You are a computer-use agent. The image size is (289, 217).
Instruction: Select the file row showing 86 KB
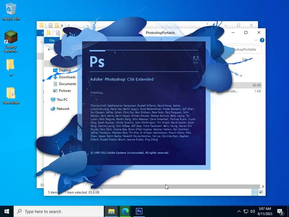tap(237, 85)
